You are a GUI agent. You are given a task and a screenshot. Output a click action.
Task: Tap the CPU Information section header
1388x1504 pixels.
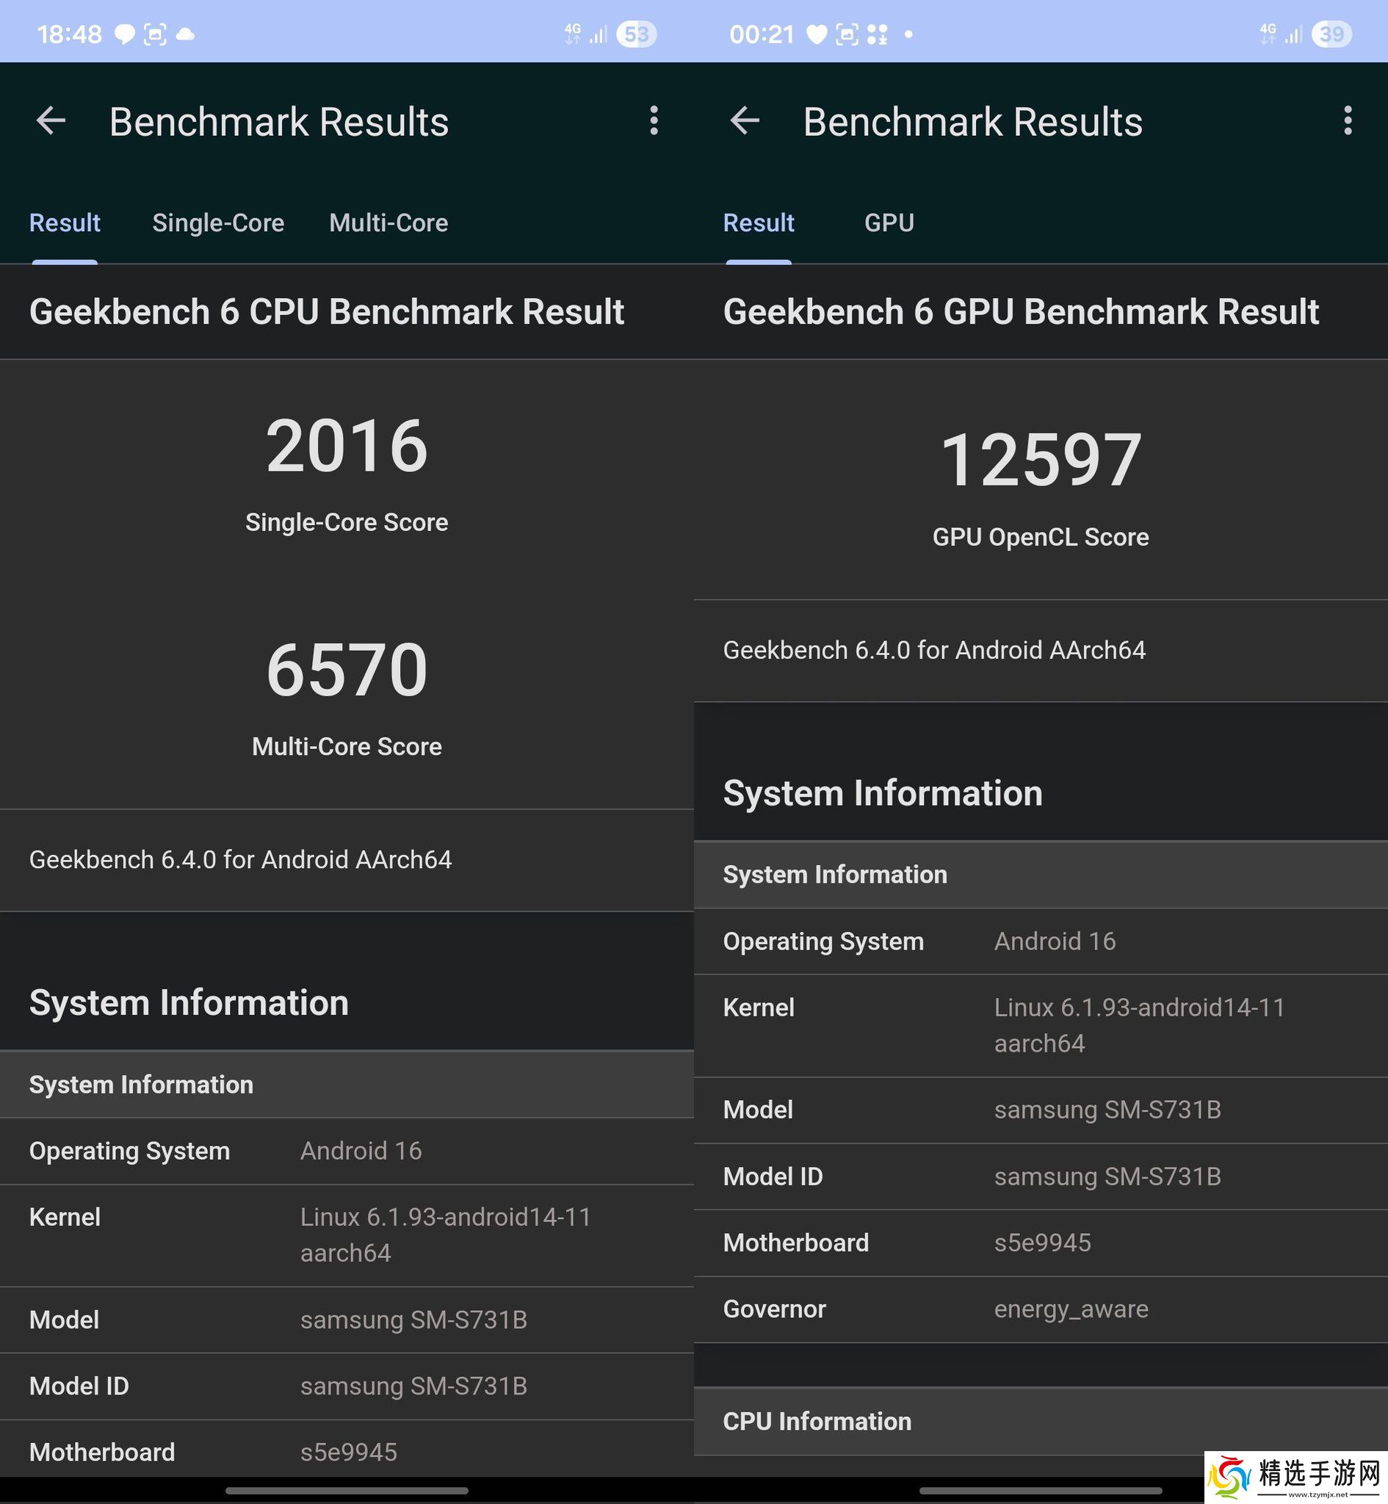[817, 1422]
